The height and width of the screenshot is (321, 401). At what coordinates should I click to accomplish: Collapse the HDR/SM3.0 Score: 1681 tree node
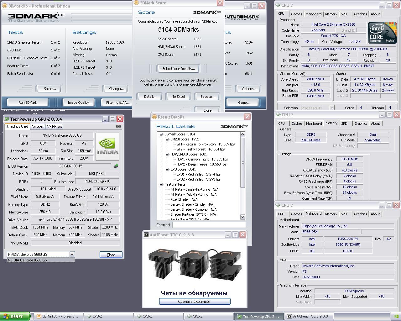point(167,154)
